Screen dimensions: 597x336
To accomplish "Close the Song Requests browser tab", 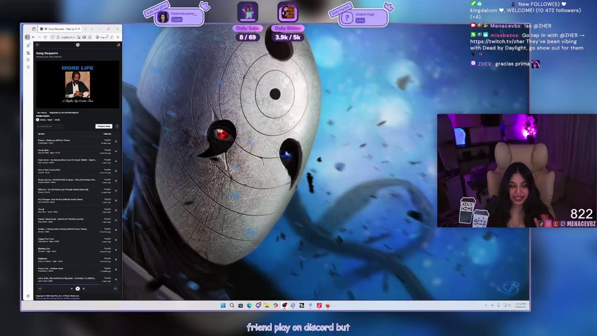I will point(79,29).
